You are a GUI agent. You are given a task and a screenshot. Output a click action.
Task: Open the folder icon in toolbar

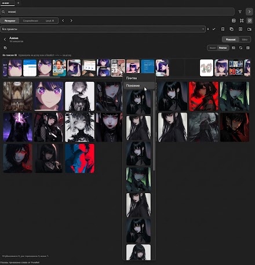click(249, 29)
